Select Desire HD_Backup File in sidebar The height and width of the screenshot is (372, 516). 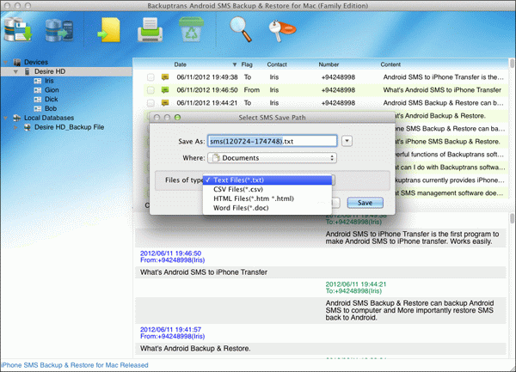coord(69,127)
